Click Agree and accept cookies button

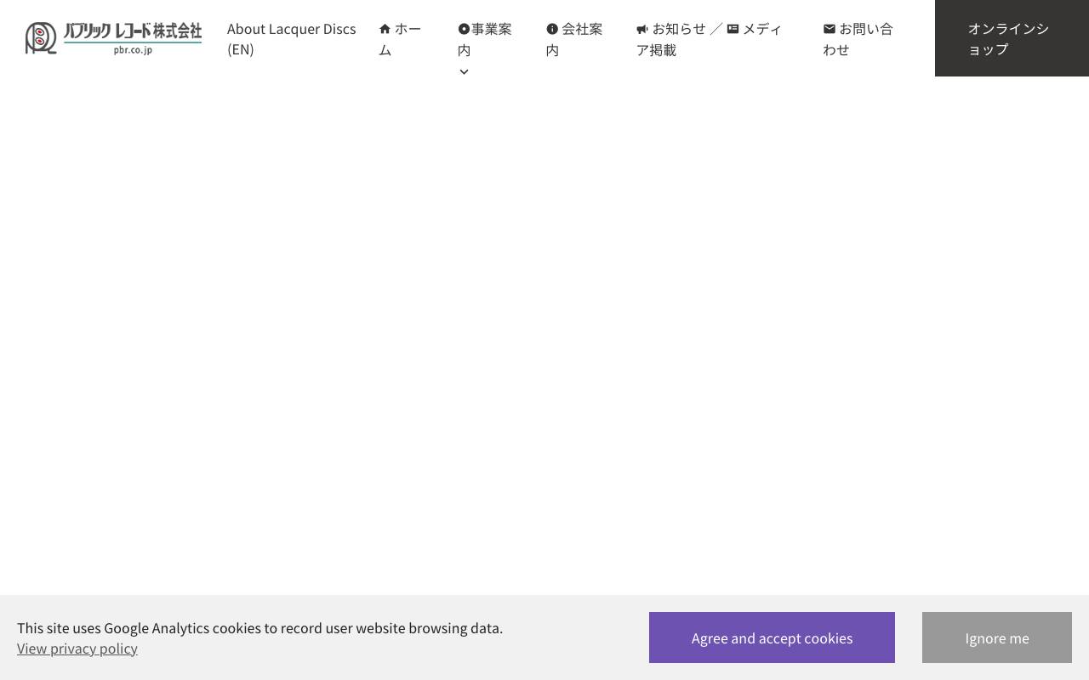coord(772,637)
